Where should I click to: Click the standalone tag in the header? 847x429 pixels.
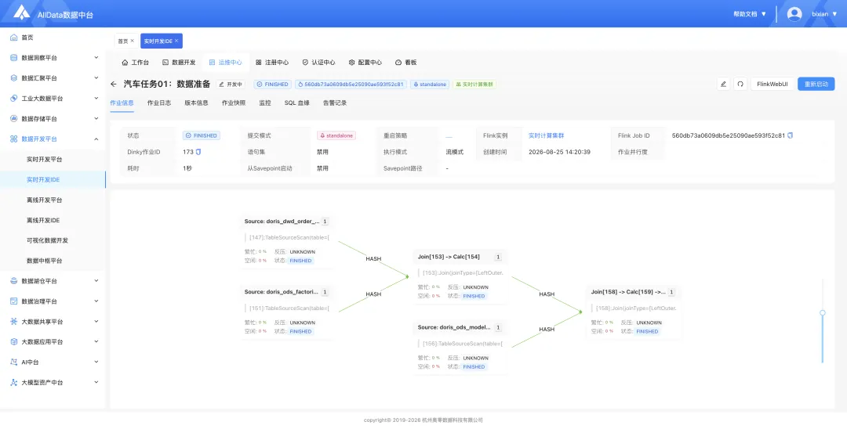point(430,85)
